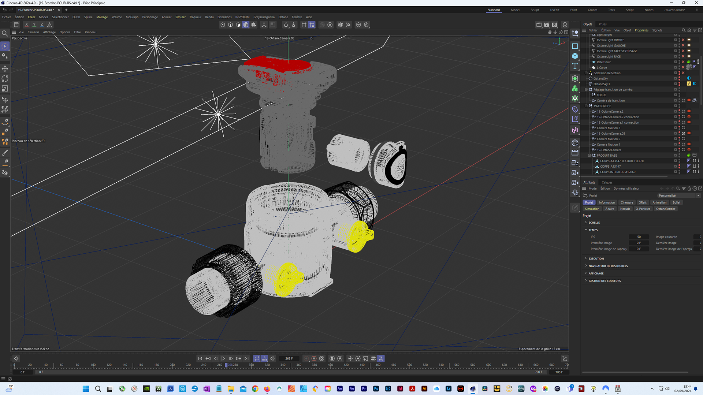Image resolution: width=703 pixels, height=395 pixels.
Task: Toggle Z axis lock
Action: click(42, 25)
